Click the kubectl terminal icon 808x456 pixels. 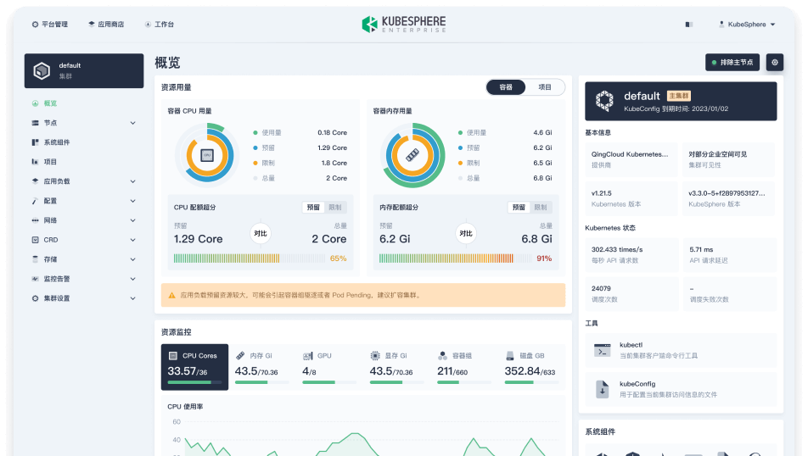(603, 350)
